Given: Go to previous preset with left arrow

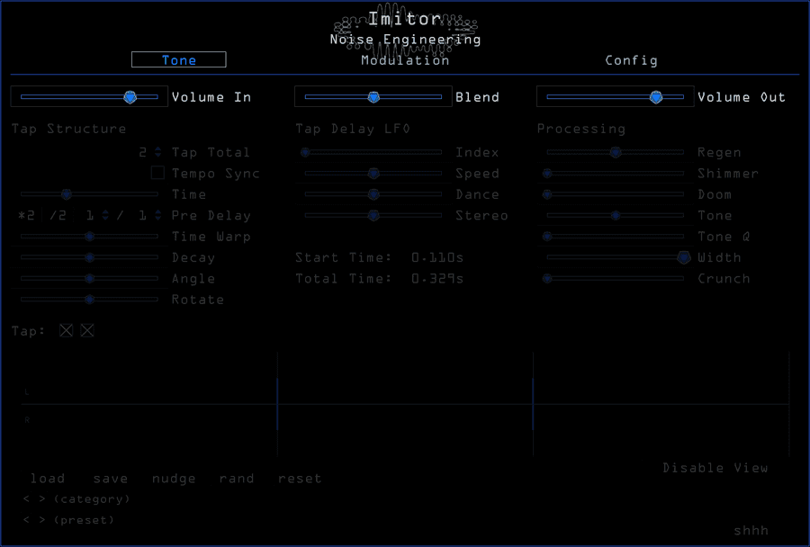Looking at the screenshot, I should [x=26, y=520].
